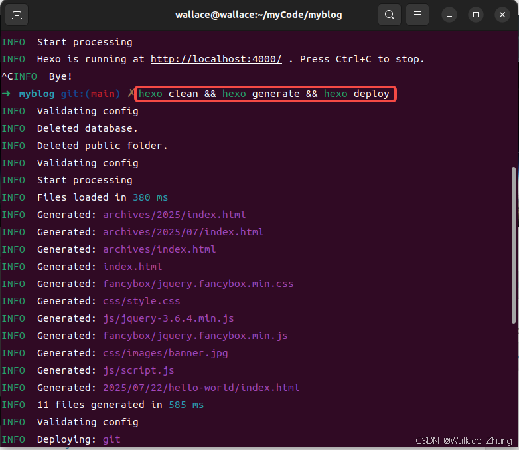Close the terminal window

[x=502, y=15]
